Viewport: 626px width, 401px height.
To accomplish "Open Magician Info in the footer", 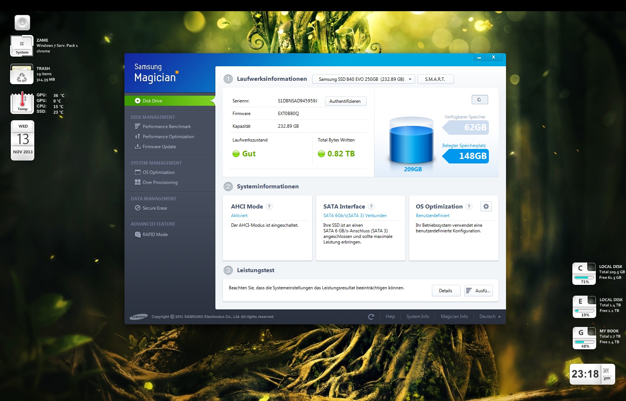I will 454,316.
